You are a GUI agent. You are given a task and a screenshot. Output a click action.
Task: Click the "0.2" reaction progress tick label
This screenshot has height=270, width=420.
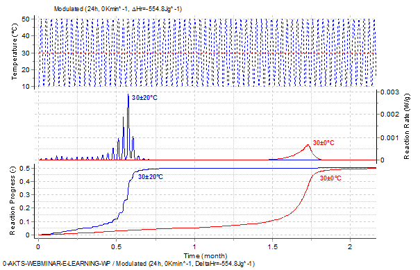(x=24, y=208)
